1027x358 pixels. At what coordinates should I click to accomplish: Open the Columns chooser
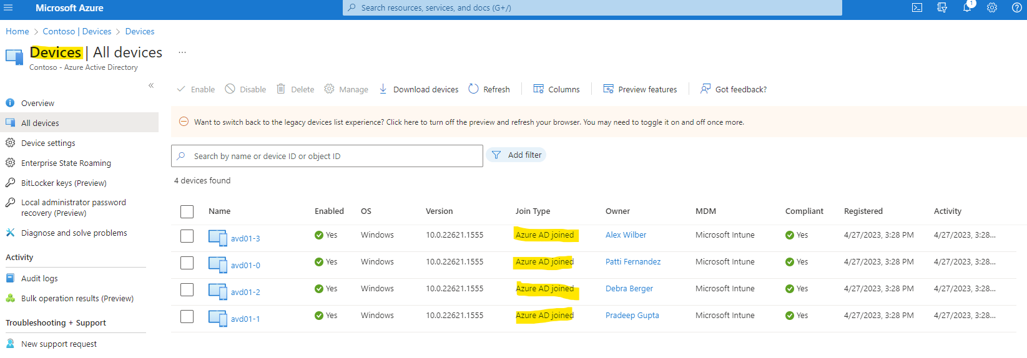[556, 89]
